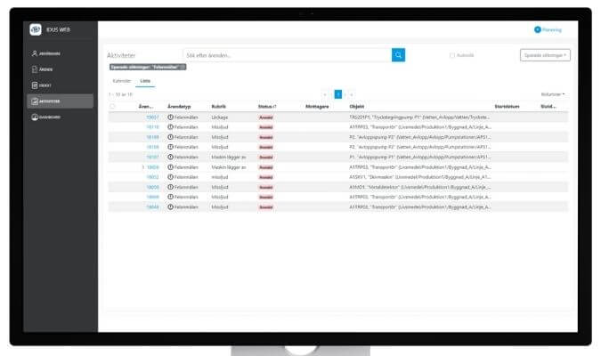Select the 'Läckage' rubrik cell
The image size is (601, 356).
220,117
